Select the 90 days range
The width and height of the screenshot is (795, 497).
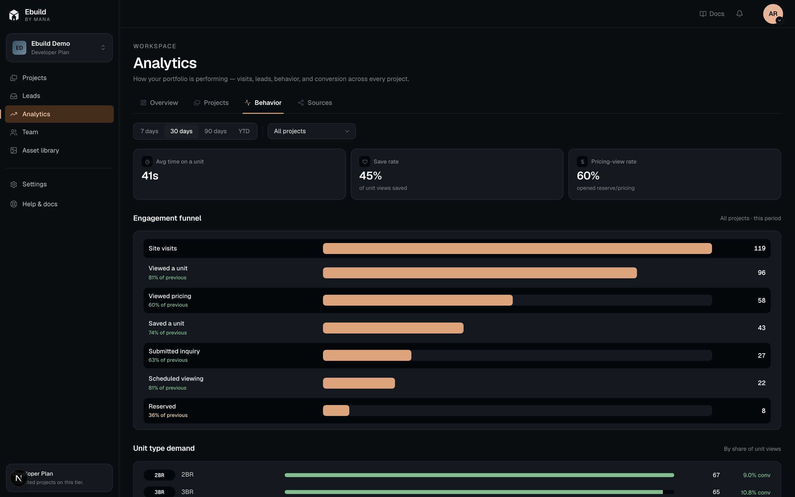click(x=216, y=131)
